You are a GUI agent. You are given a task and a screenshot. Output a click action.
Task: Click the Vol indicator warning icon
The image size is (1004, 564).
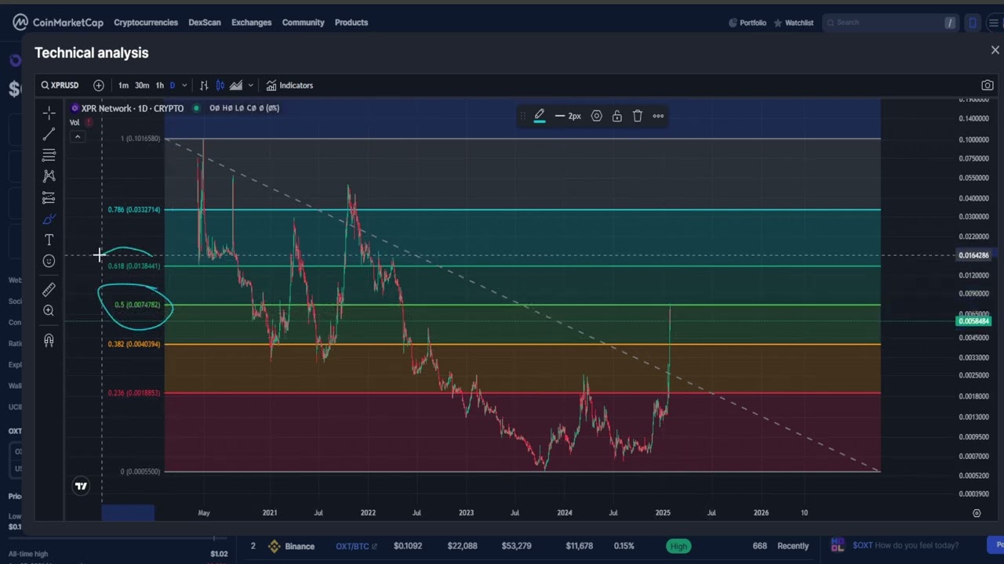click(89, 122)
